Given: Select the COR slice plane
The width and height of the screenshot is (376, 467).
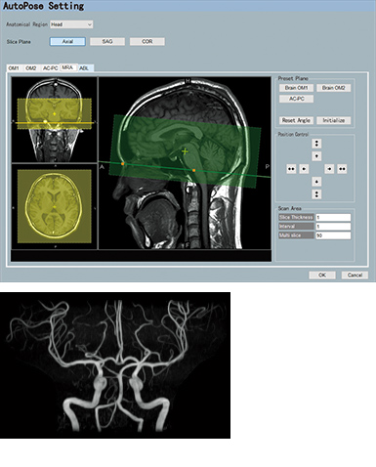Looking at the screenshot, I should pos(147,42).
